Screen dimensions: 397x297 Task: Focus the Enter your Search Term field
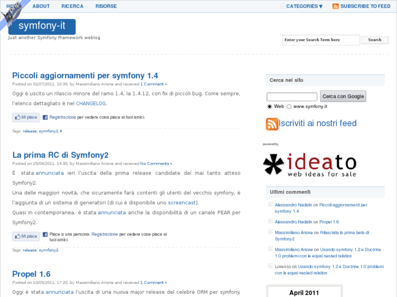click(321, 40)
